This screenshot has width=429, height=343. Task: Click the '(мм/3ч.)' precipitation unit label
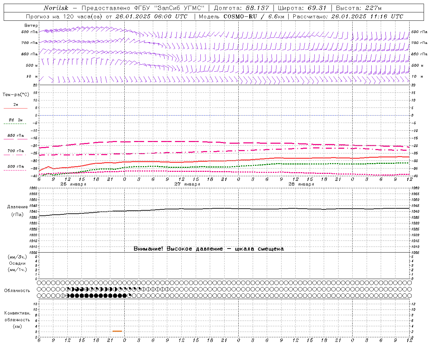tap(17, 257)
